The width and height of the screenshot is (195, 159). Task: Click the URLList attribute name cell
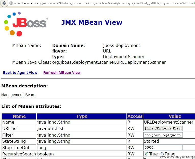19,128
